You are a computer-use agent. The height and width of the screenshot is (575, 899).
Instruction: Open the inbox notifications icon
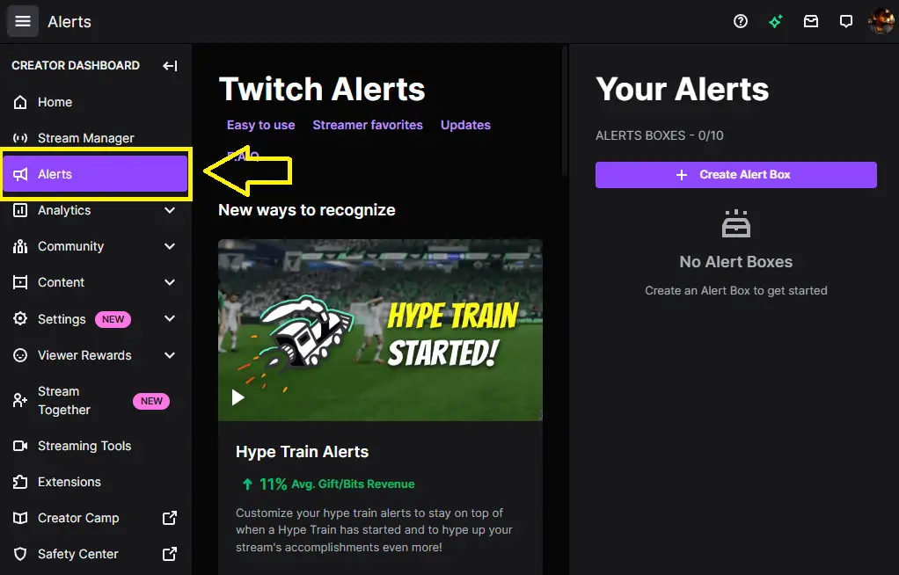pyautogui.click(x=810, y=21)
